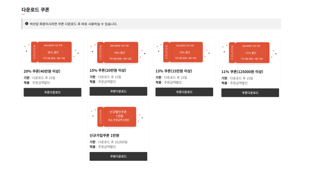Screen dimensions: 313x169
Task: Click the 다운로드 후 10,000일 expiry text
Action: click(x=113, y=142)
